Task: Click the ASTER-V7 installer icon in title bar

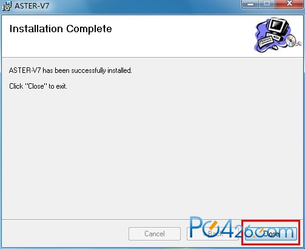Action: (x=7, y=5)
